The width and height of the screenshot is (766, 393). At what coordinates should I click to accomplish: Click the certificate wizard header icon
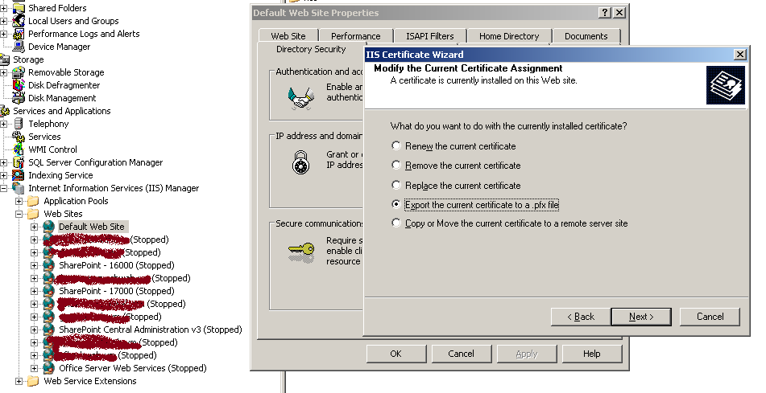tap(726, 85)
